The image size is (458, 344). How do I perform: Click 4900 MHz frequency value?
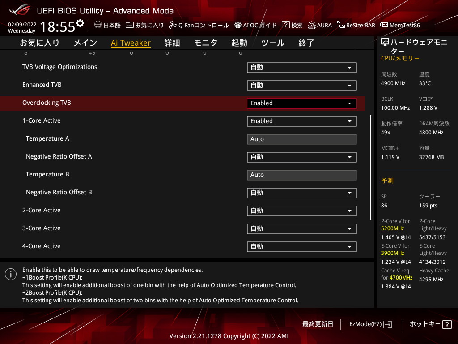[393, 83]
